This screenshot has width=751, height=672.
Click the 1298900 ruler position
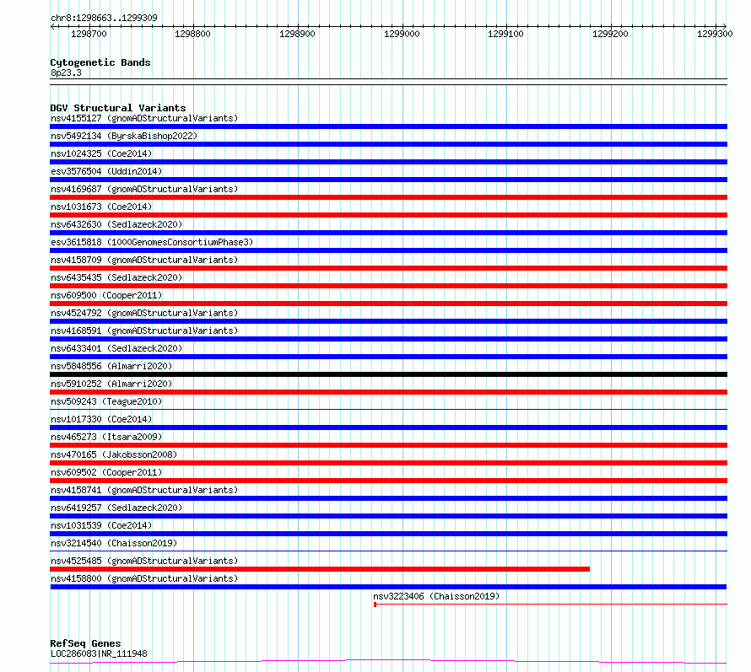click(x=297, y=34)
